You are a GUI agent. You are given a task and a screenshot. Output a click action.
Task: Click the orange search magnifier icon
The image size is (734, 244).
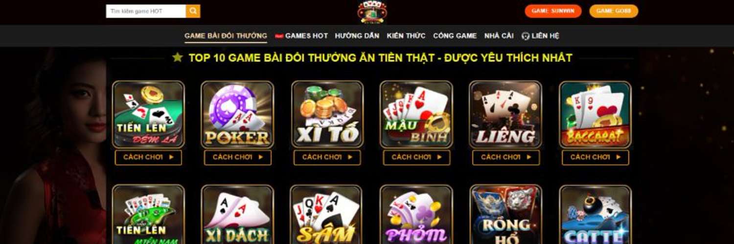(x=193, y=11)
